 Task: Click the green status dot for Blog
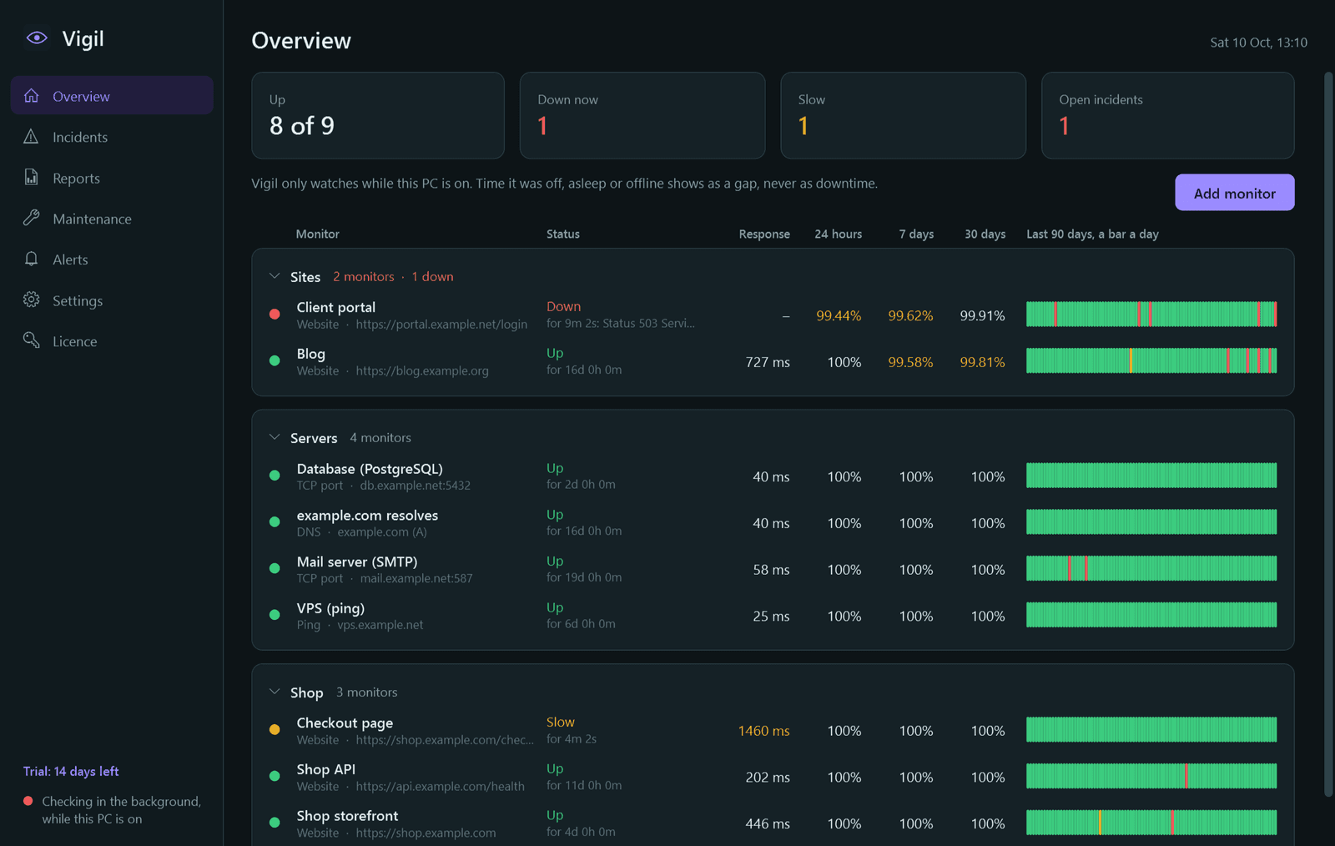[x=275, y=361]
